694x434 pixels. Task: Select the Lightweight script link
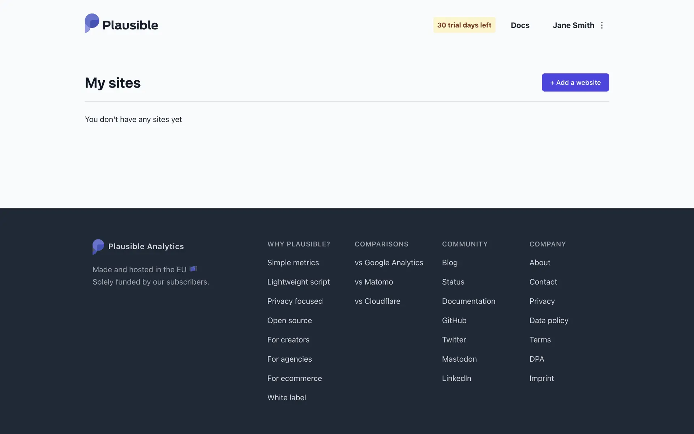click(298, 282)
